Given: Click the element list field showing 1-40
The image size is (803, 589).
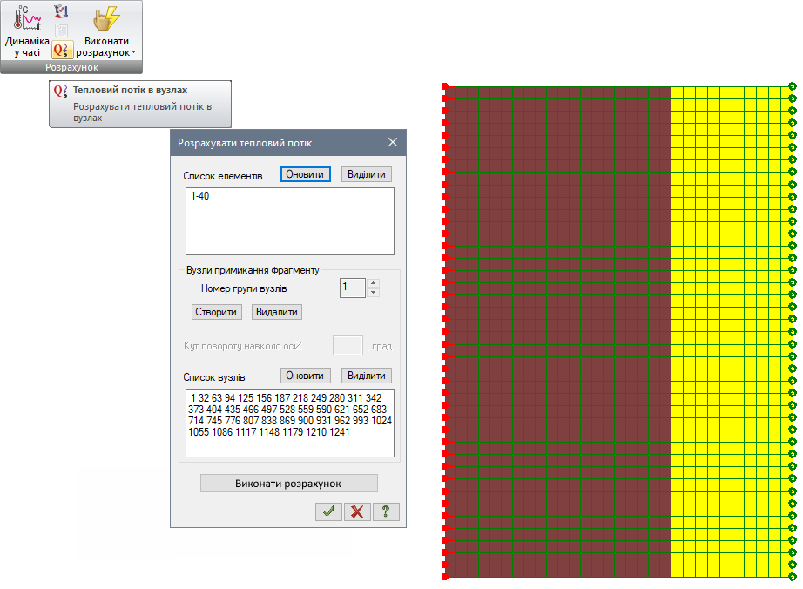Looking at the screenshot, I should pos(289,220).
